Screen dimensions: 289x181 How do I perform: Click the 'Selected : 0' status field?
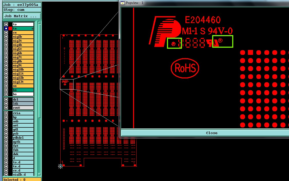point(22,179)
